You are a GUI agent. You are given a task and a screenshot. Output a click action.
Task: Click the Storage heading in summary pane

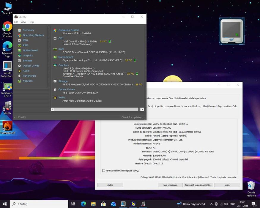pyautogui.click(x=63, y=81)
